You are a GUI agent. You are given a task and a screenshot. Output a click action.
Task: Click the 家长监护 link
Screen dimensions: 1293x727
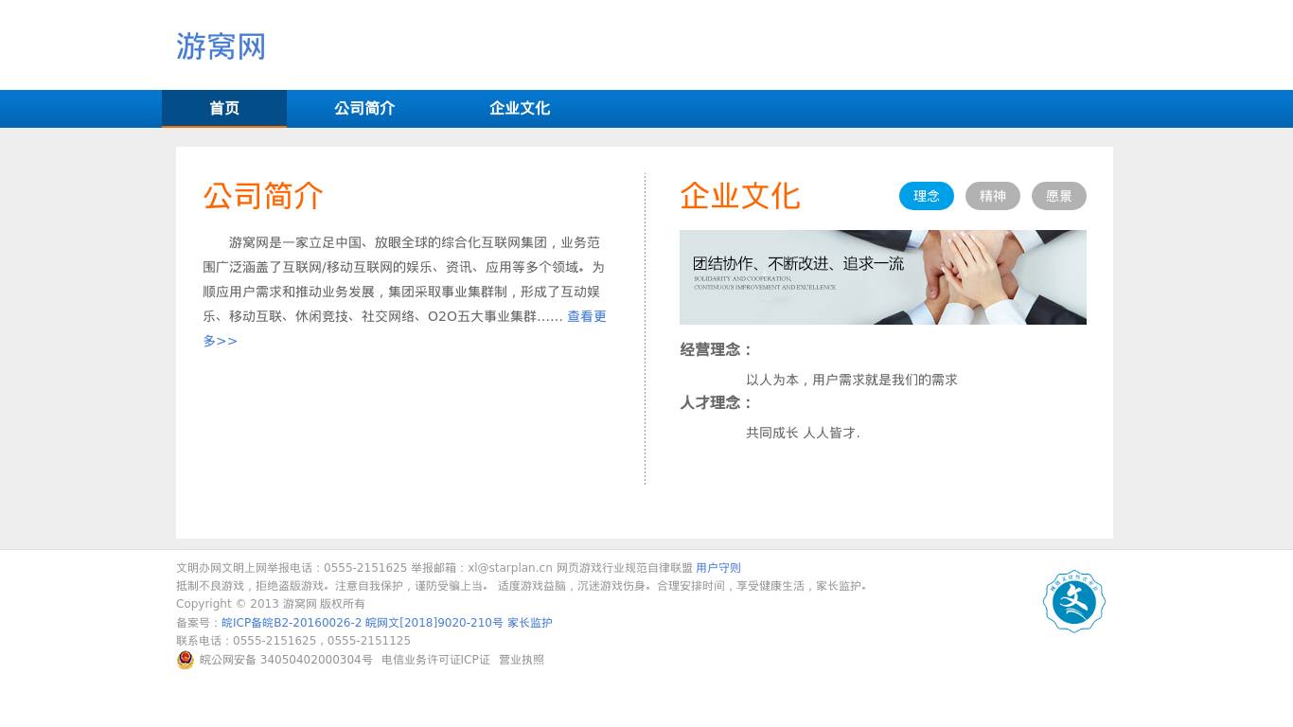pos(529,623)
